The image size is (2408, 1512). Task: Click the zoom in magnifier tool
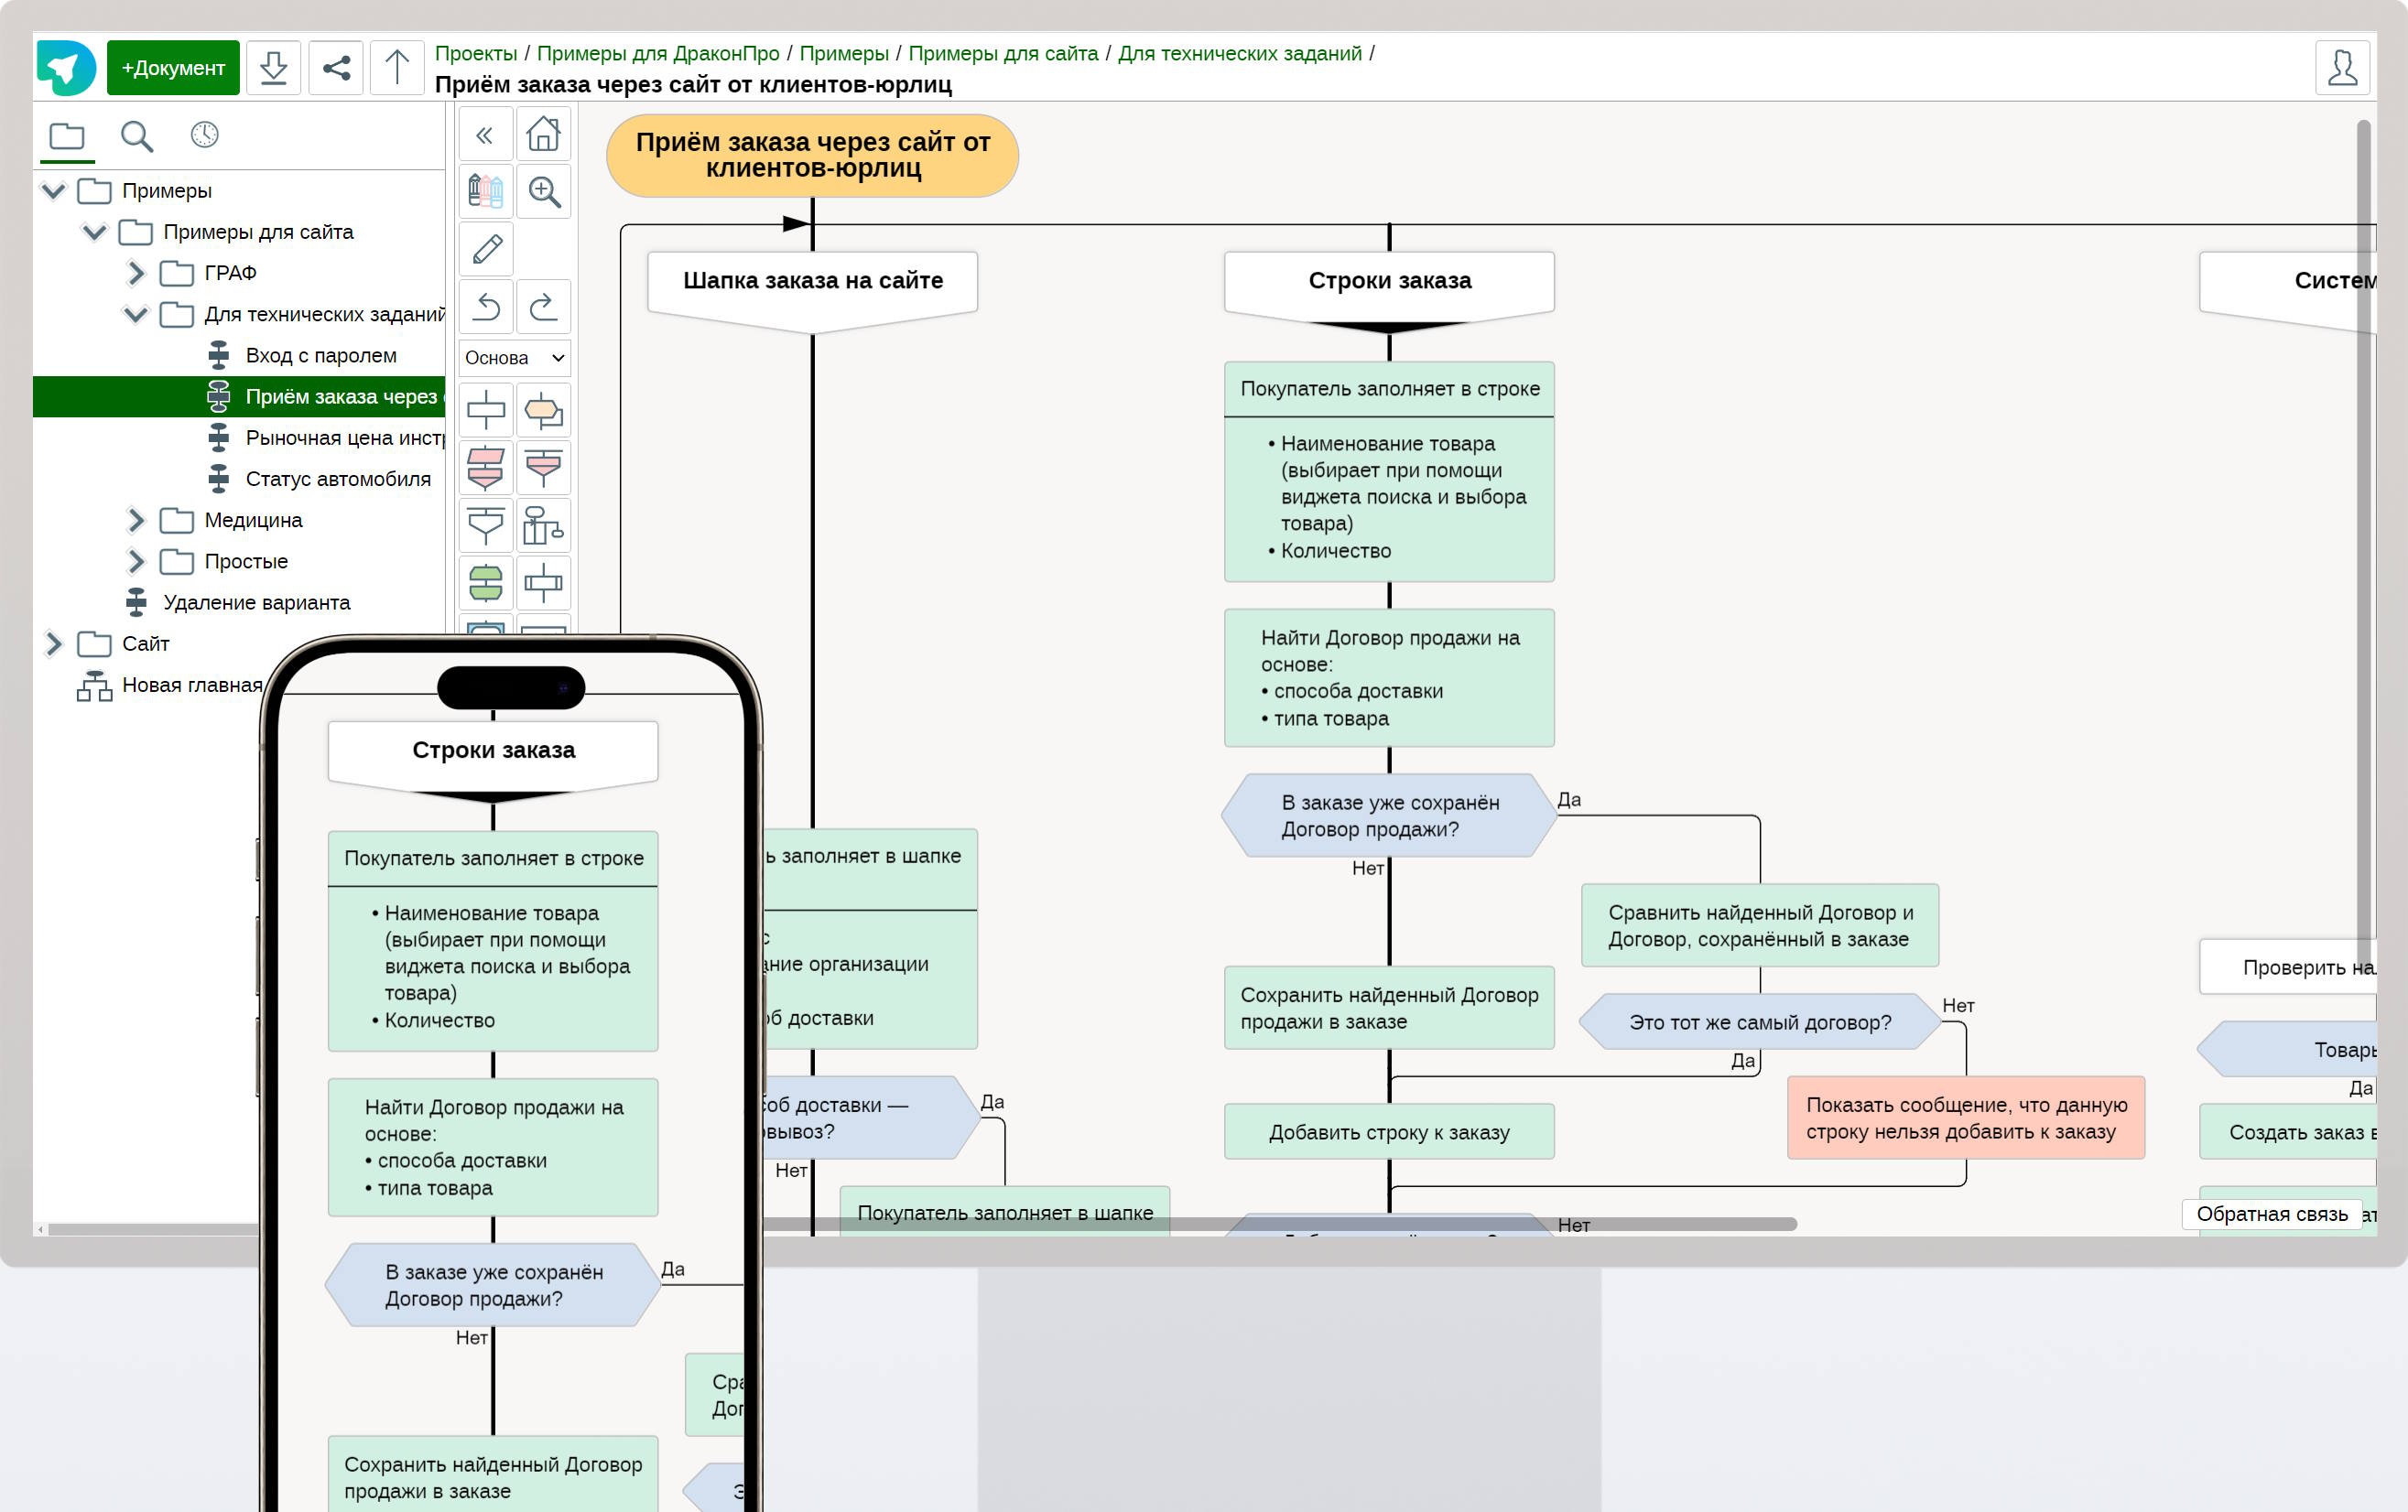tap(544, 191)
